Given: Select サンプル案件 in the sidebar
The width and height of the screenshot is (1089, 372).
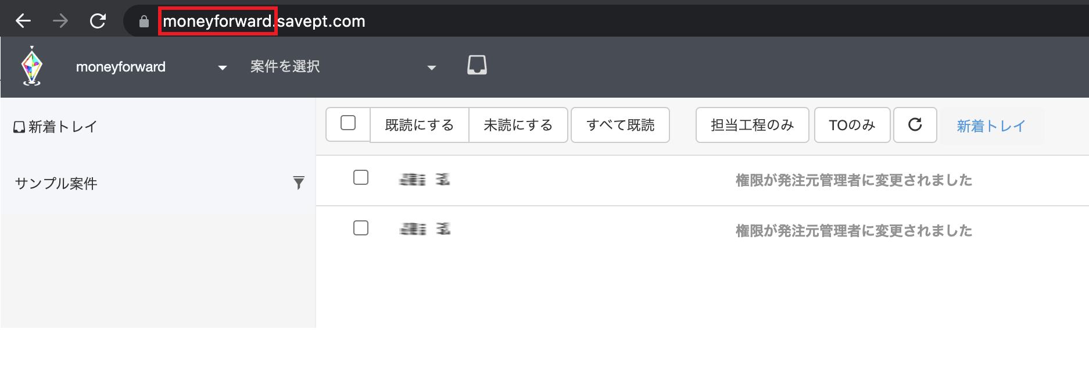Looking at the screenshot, I should [x=56, y=184].
